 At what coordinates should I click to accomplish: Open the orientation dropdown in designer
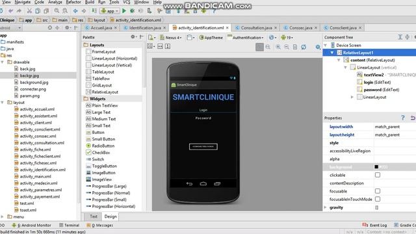[x=190, y=38]
